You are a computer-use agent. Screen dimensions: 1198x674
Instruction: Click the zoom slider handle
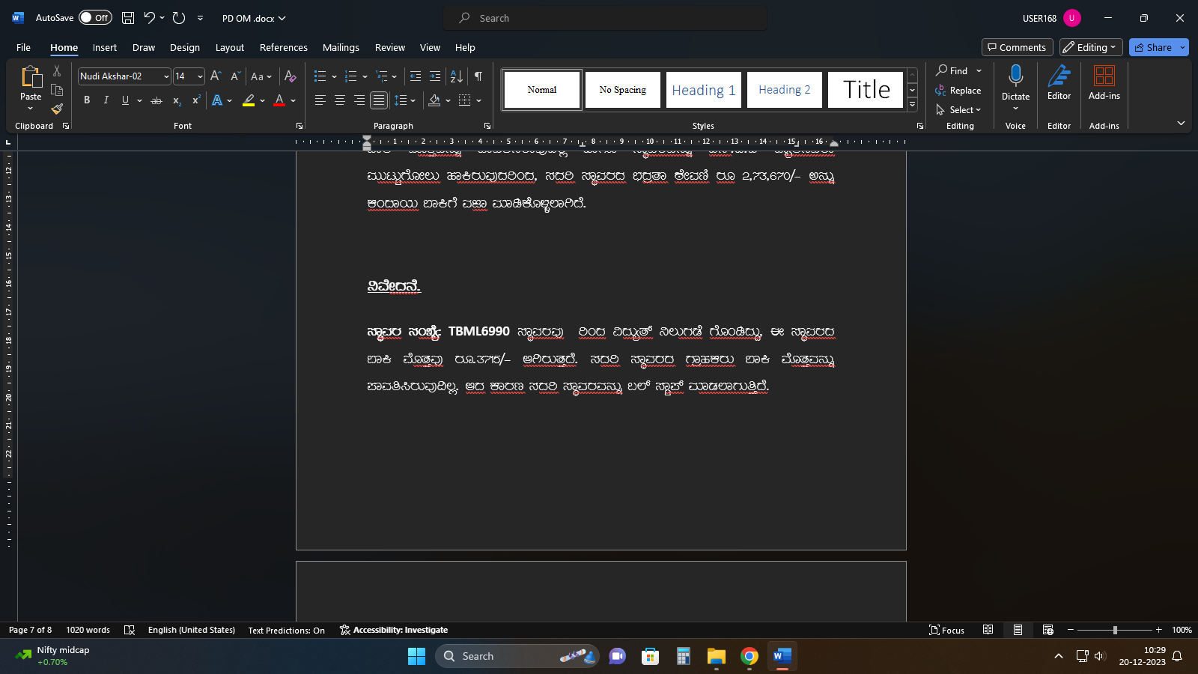click(1115, 630)
